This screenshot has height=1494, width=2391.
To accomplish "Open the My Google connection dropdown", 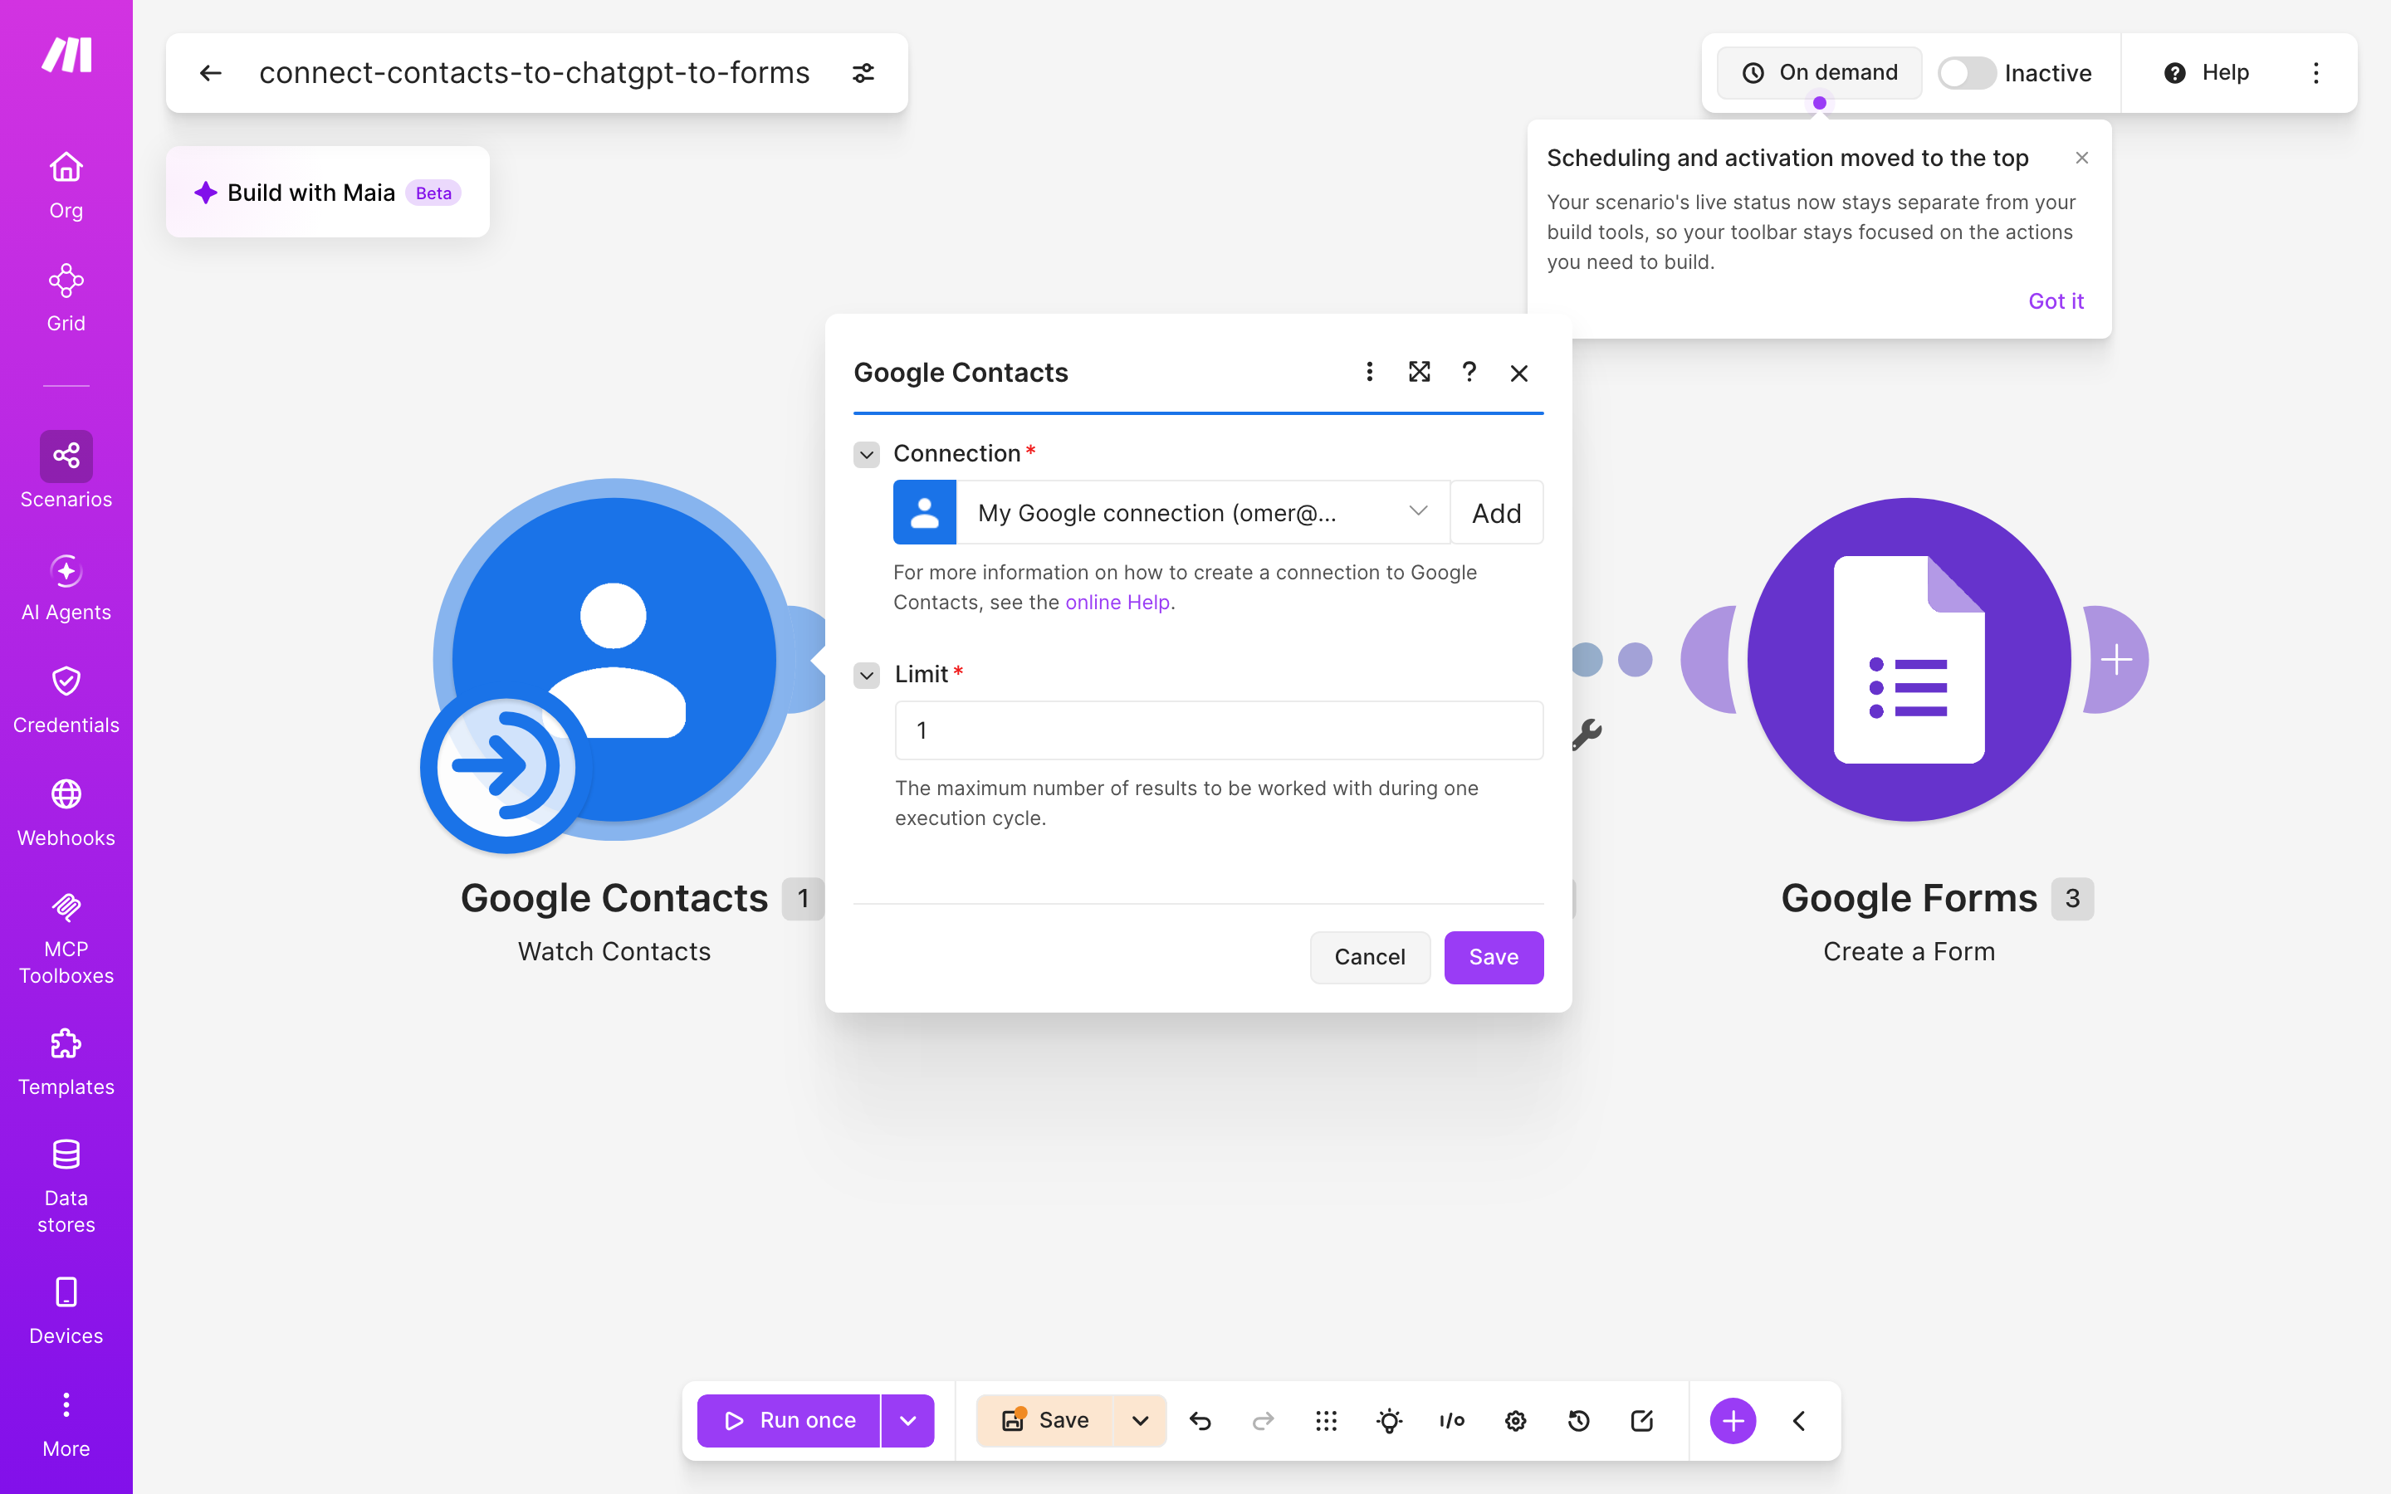I will click(1202, 513).
